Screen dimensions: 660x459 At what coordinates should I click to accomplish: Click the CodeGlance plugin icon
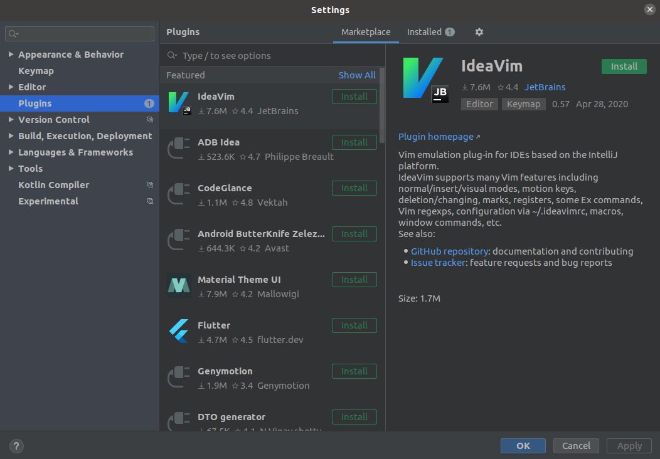pyautogui.click(x=179, y=194)
